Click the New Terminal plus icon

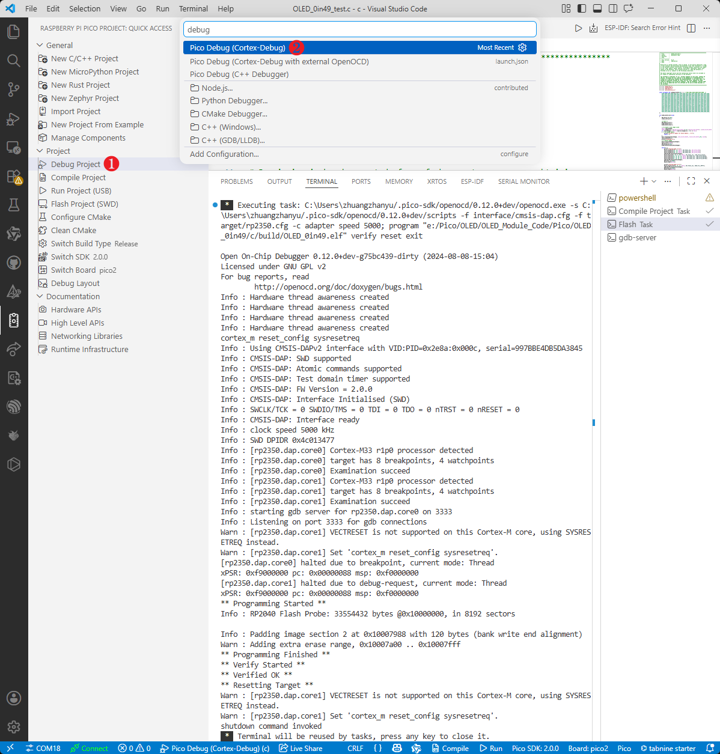pyautogui.click(x=644, y=181)
